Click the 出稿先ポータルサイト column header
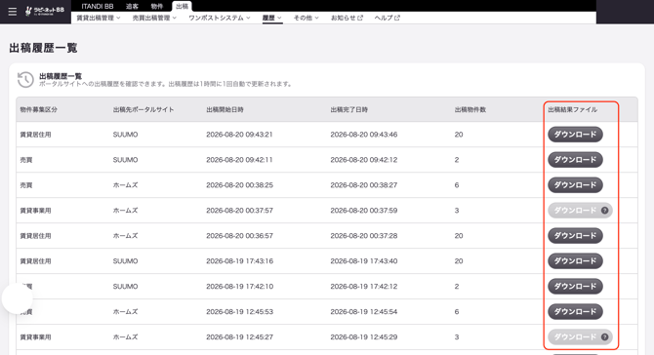654x355 pixels. click(143, 109)
